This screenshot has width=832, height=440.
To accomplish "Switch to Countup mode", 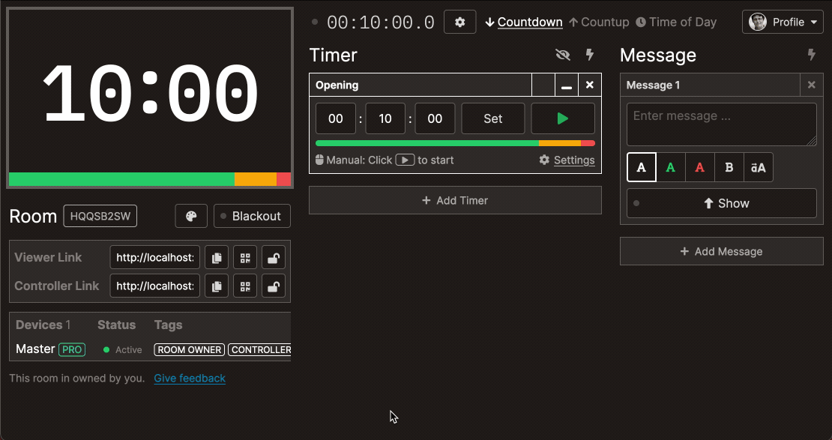I will pos(599,22).
